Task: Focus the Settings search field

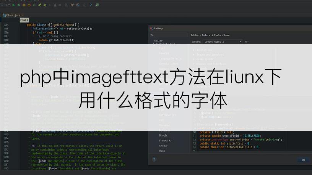Action: 169,35
